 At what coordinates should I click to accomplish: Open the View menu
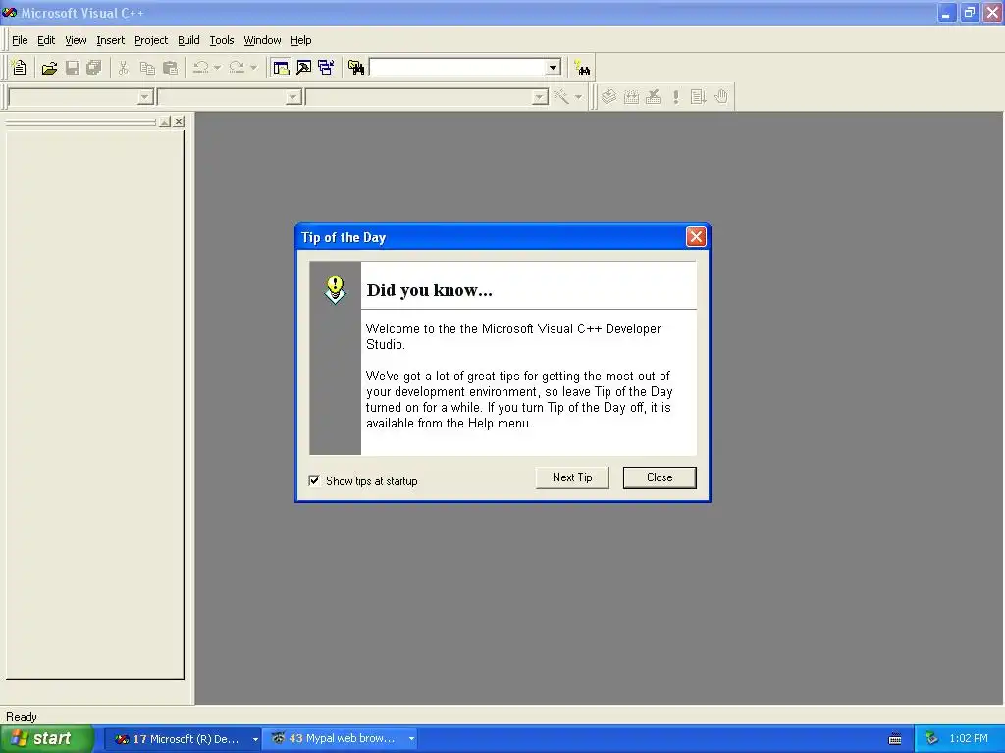76,40
